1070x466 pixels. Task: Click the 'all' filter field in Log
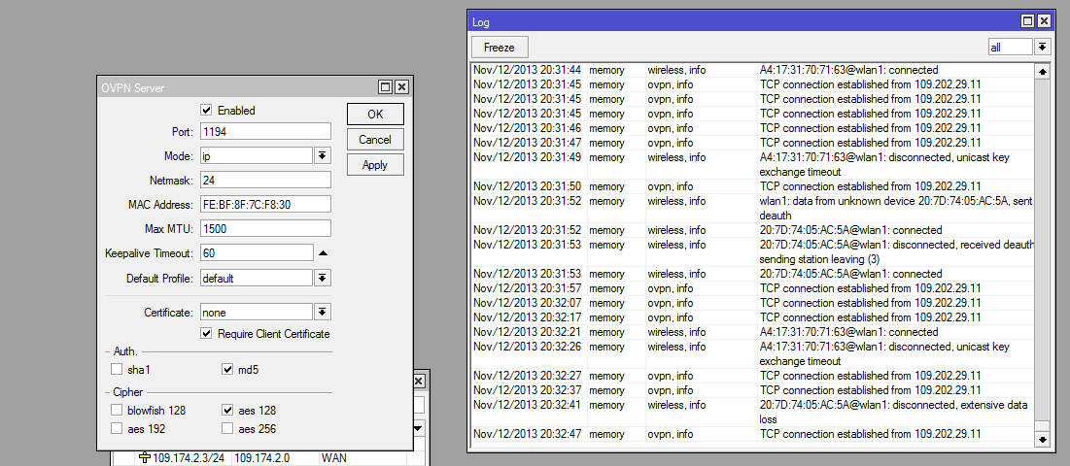(1010, 47)
